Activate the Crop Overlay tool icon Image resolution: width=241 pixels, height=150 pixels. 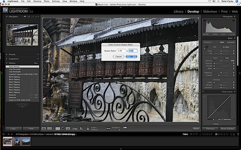point(57,128)
